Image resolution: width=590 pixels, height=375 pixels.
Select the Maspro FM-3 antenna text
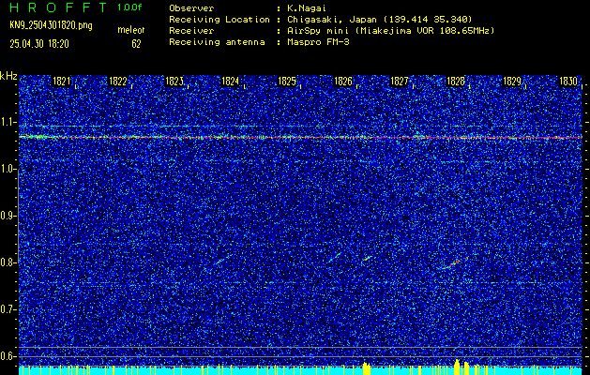(318, 42)
